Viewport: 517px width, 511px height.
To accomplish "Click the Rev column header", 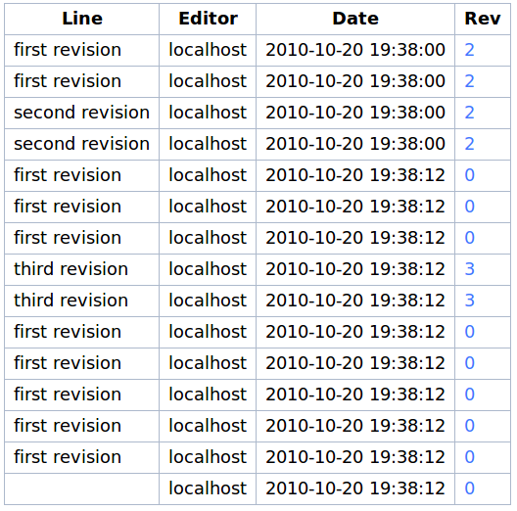I will pyautogui.click(x=483, y=19).
